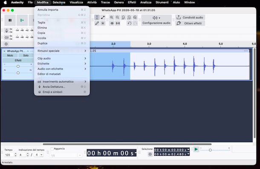260x169 pixels.
Task: Click the Undo arrow icon in toolbar
Action: coord(129,23)
